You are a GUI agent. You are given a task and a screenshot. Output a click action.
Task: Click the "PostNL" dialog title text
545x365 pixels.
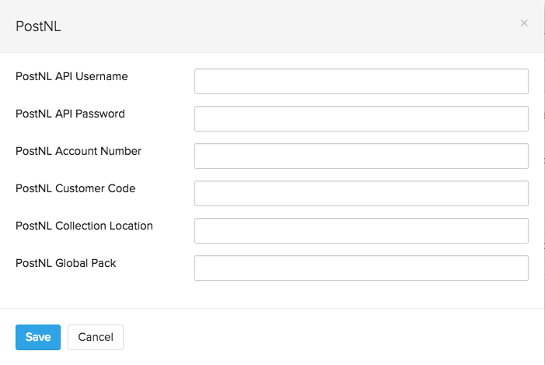38,26
